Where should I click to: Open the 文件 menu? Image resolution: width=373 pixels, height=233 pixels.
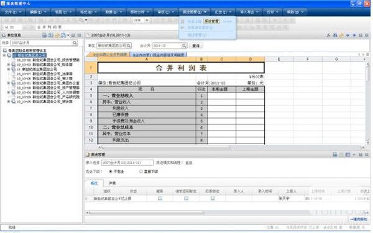12,12
